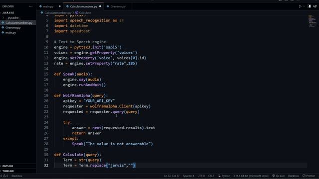Viewport: 319px width, 179px height.
Task: Click the code minimap overview
Action: 313,20
